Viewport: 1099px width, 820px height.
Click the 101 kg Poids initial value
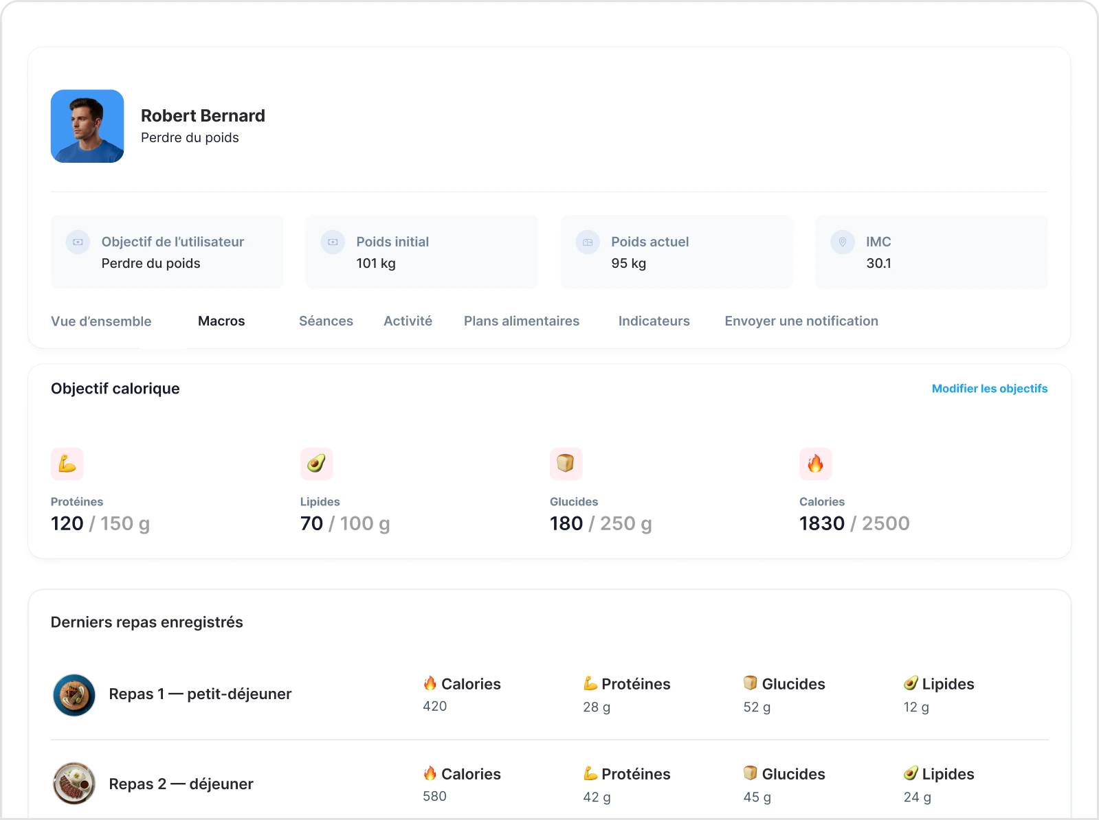(376, 263)
